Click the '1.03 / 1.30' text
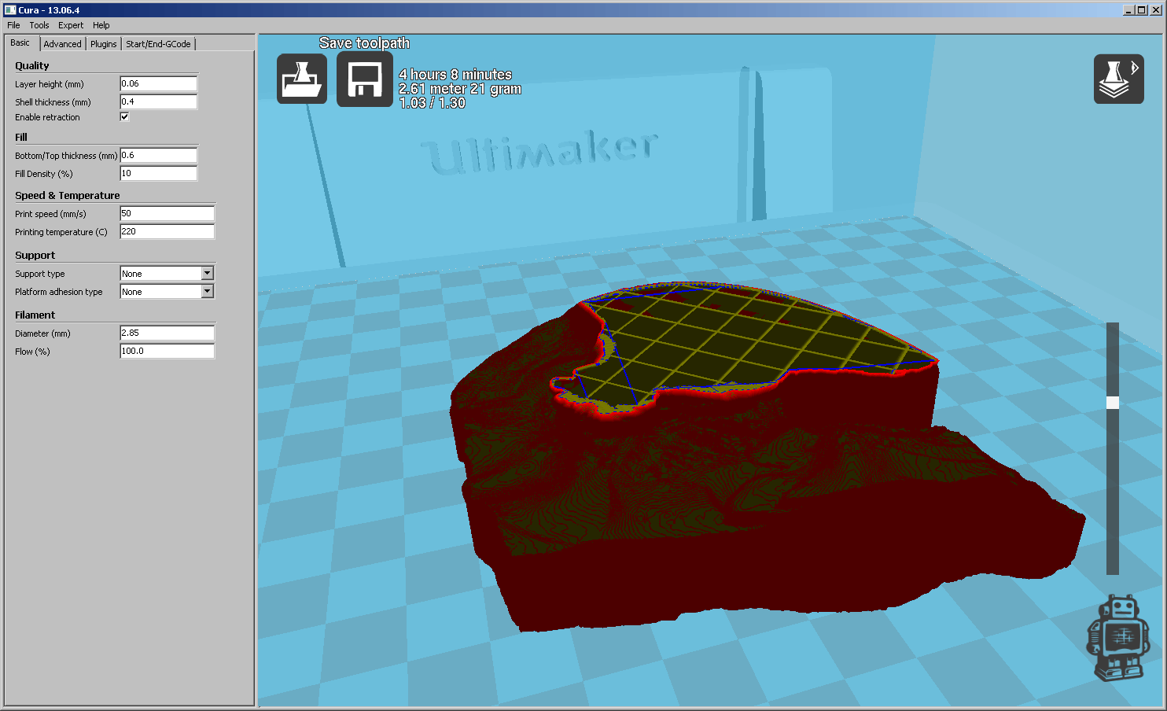The height and width of the screenshot is (711, 1167). pos(432,103)
